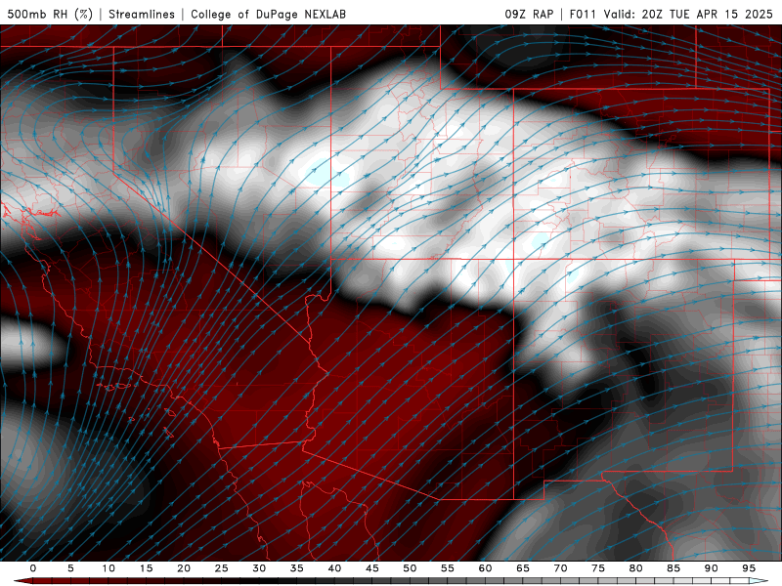Select the "F011" forecast hour text

(x=583, y=14)
